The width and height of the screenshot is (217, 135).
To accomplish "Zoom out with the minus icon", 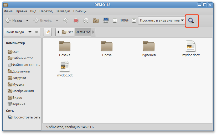I will pyautogui.click(x=115, y=20).
